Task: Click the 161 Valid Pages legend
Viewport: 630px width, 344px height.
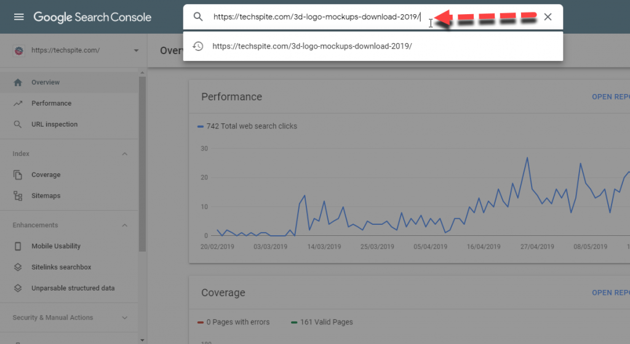Action: (322, 322)
